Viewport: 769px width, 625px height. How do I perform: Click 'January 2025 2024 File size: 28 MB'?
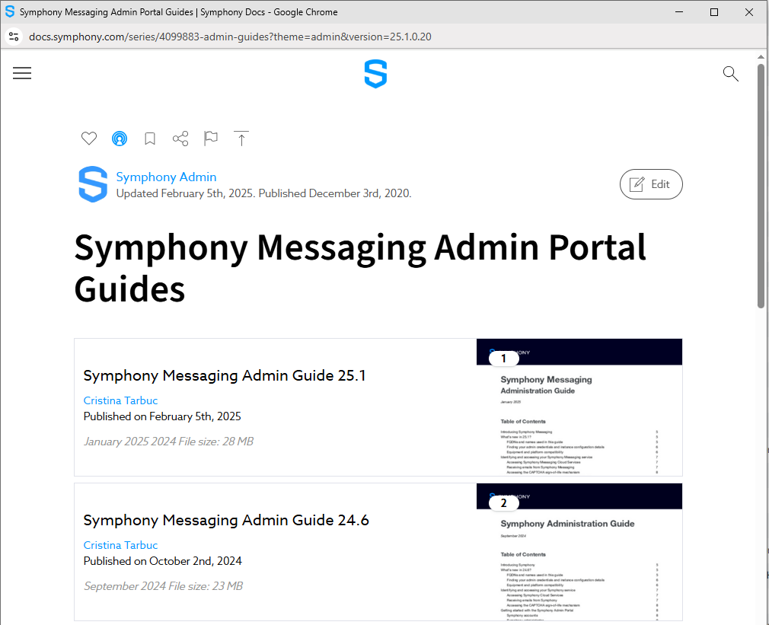click(169, 442)
